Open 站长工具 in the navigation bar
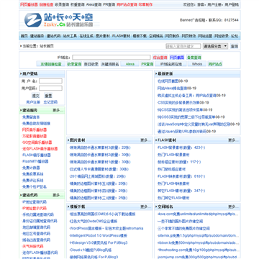Image resolution: width=259 pixels, height=259 pixels. [70, 36]
